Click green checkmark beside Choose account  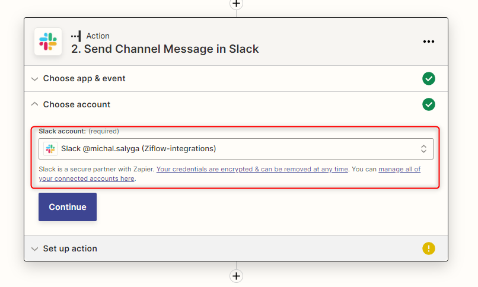429,104
